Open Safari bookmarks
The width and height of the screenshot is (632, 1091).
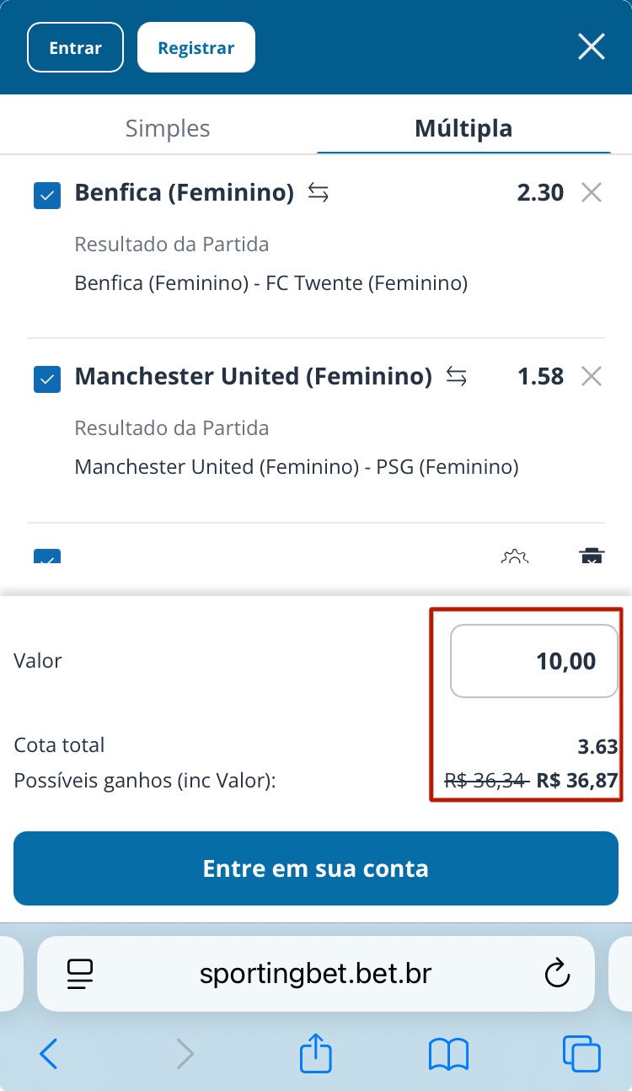[x=448, y=1054]
